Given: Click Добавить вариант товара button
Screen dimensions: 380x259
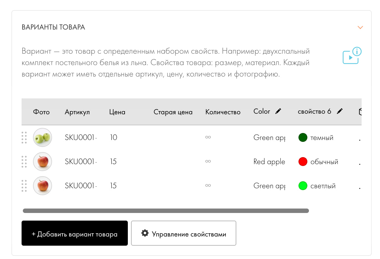Looking at the screenshot, I should click(x=75, y=233).
